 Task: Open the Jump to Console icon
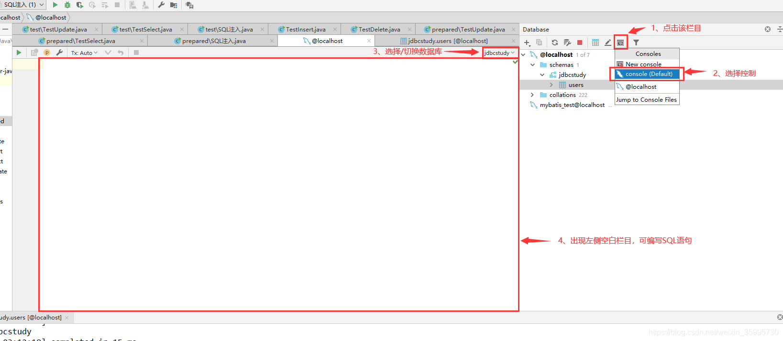click(x=620, y=43)
